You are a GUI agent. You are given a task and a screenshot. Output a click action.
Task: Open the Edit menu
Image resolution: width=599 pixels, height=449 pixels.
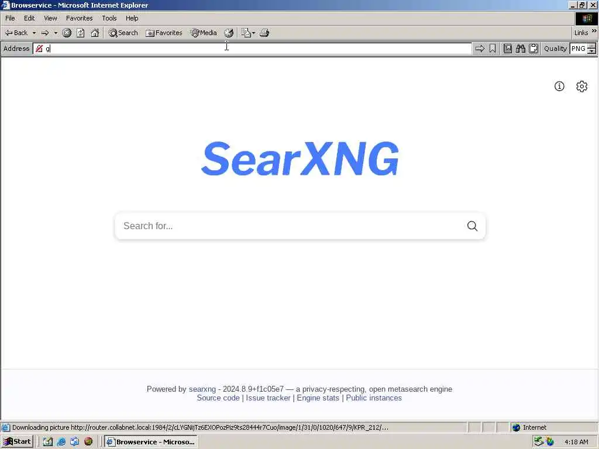[29, 18]
